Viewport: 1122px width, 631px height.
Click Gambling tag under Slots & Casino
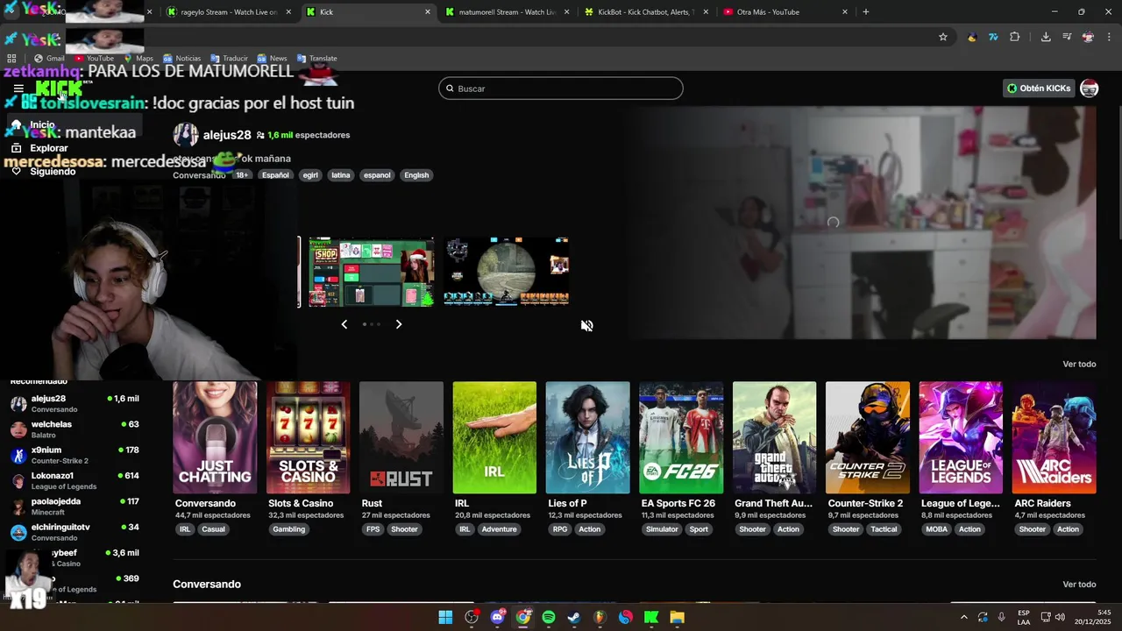click(x=288, y=529)
